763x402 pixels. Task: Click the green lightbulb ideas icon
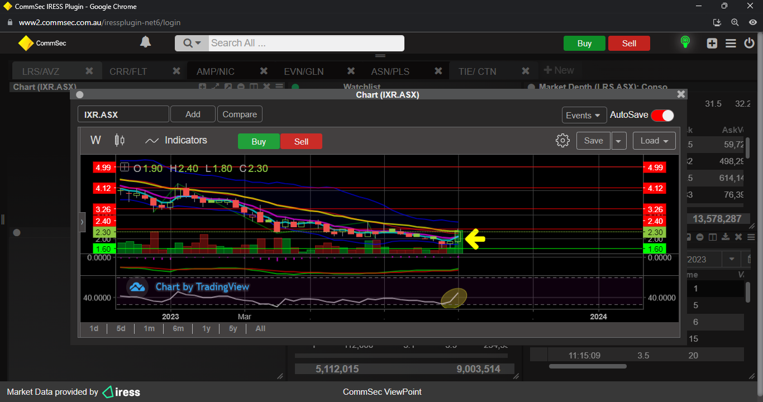pos(685,42)
